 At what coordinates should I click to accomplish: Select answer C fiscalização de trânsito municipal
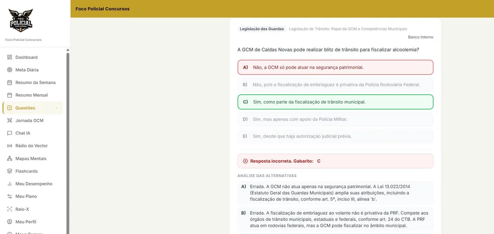pyautogui.click(x=335, y=102)
